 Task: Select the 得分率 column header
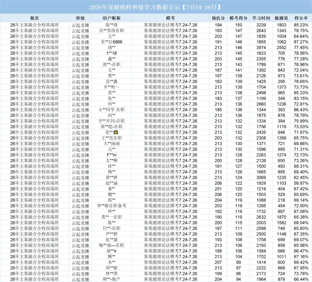tap(301, 18)
